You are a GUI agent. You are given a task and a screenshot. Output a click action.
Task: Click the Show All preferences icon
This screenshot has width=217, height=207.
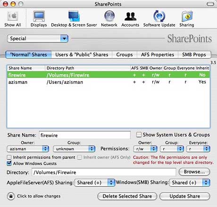point(13,18)
